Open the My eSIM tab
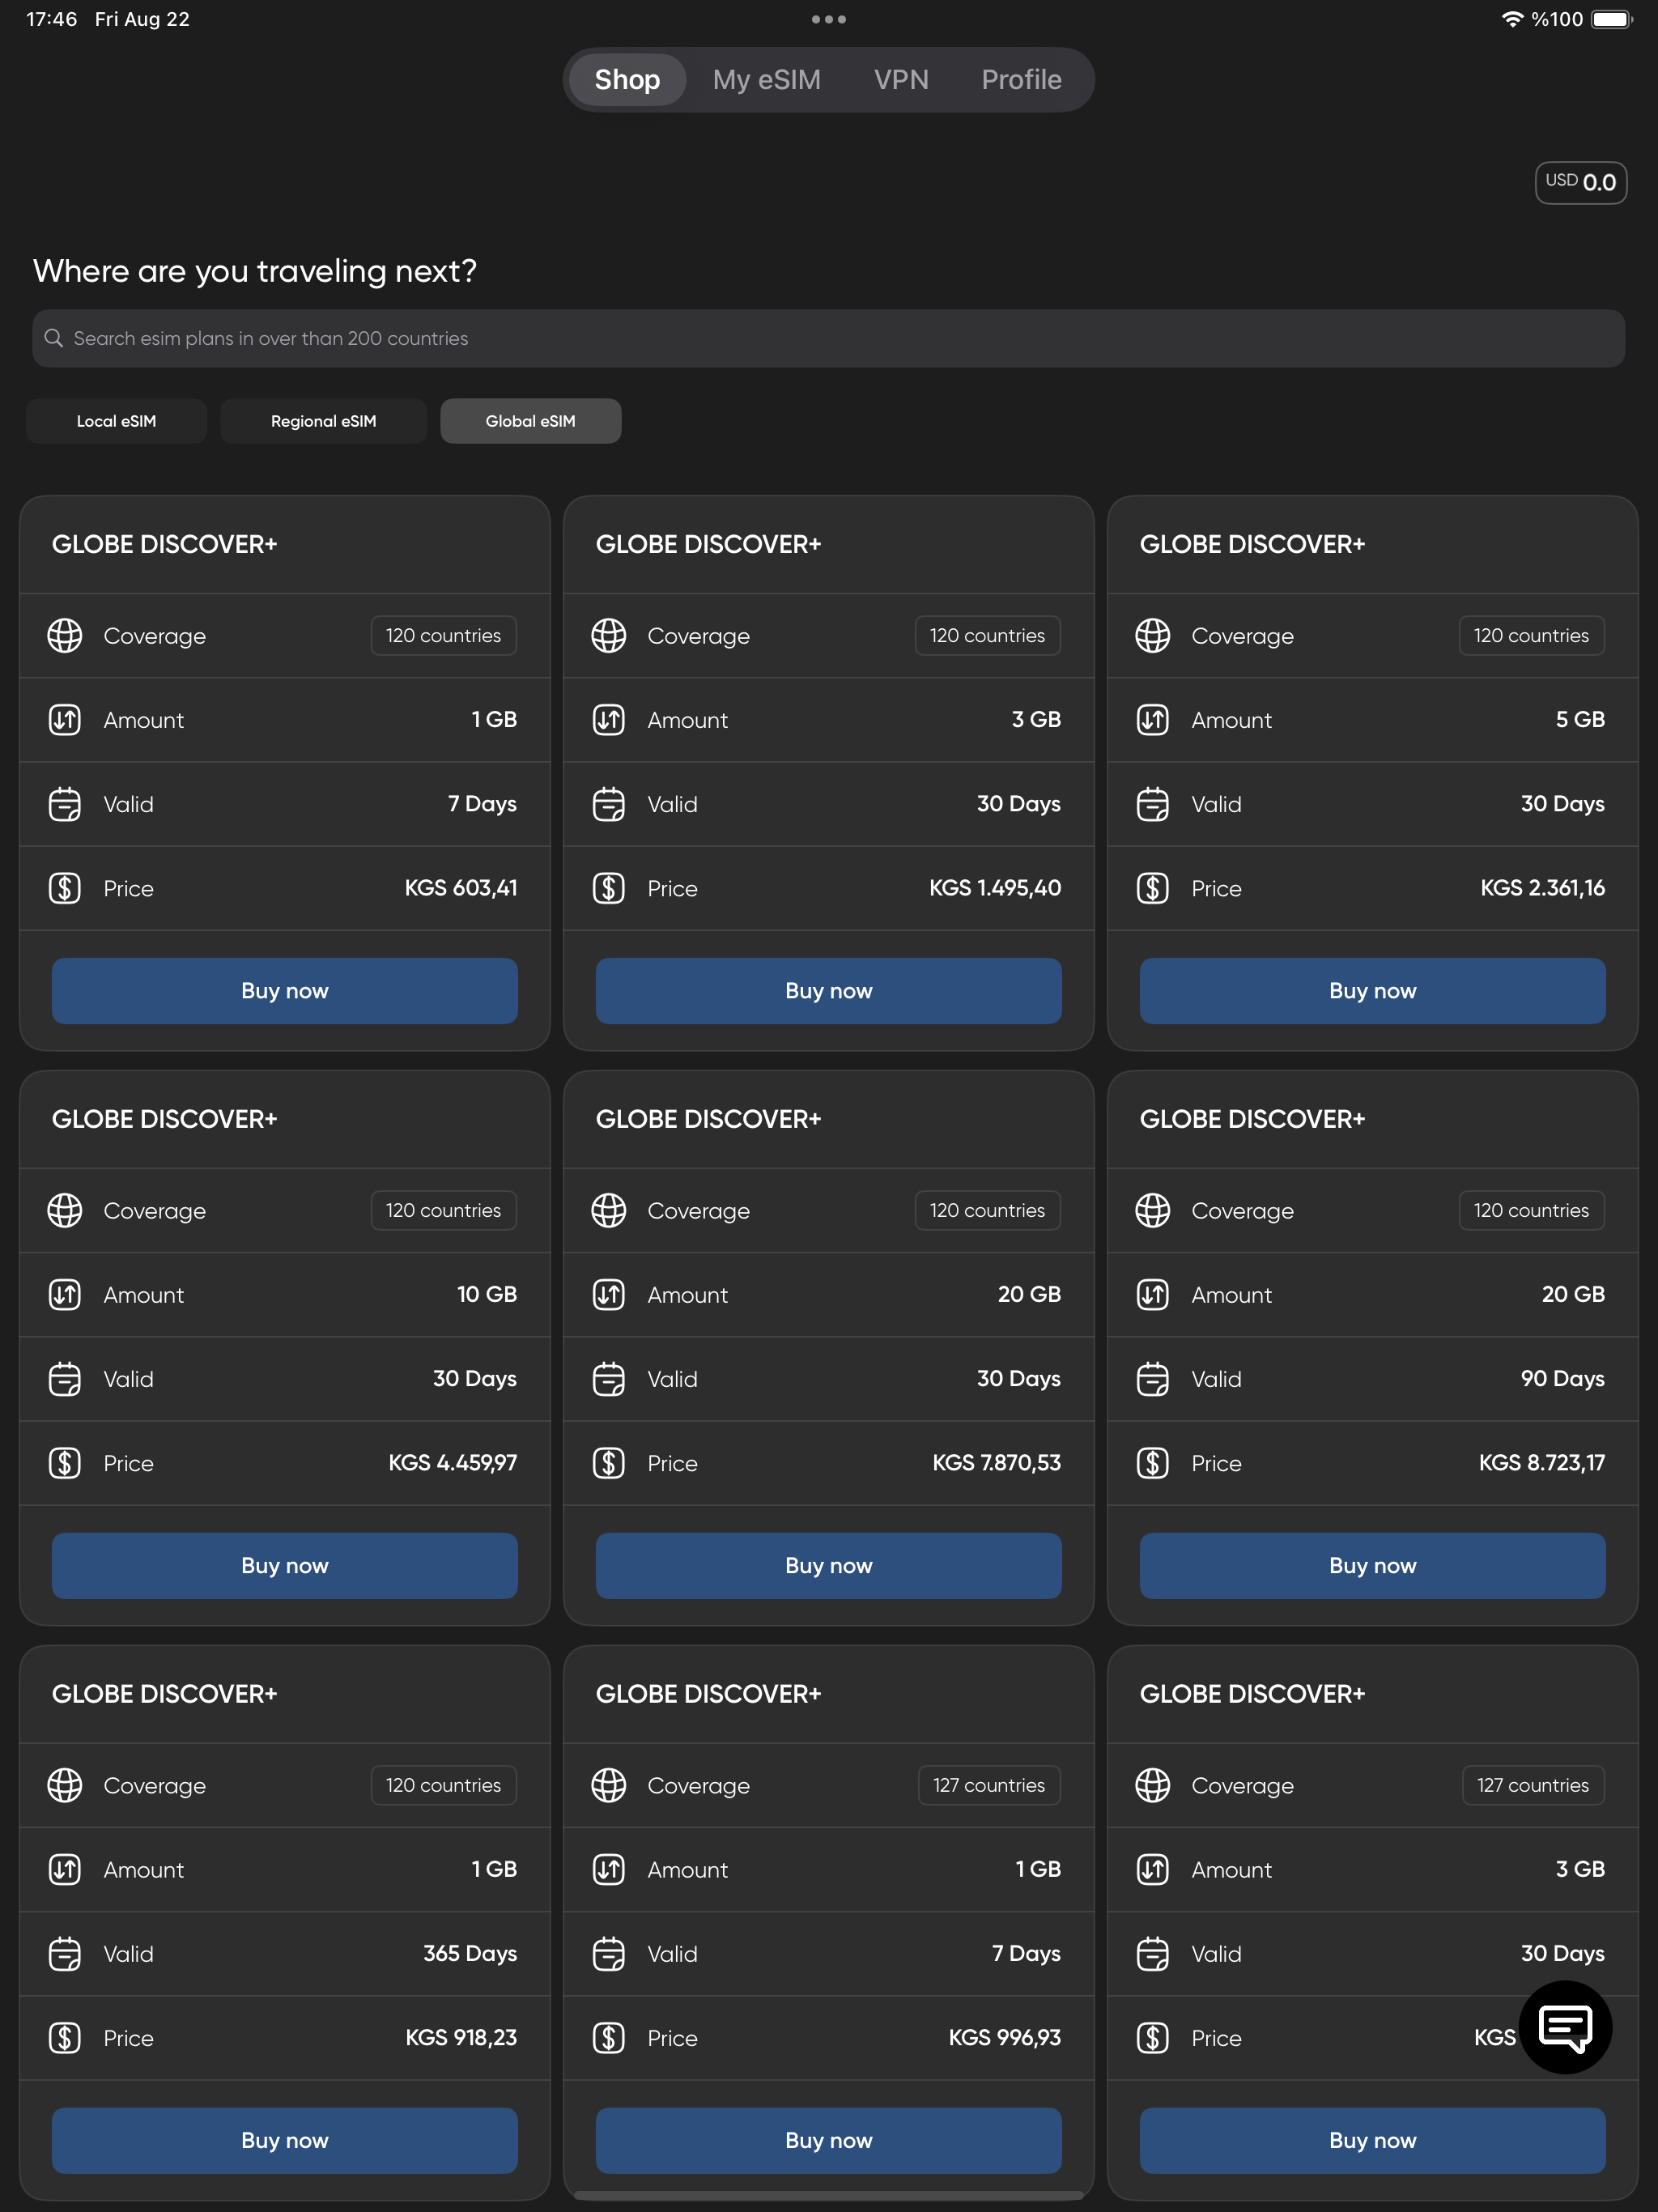Screen dimensions: 1658x2212 click(x=767, y=80)
